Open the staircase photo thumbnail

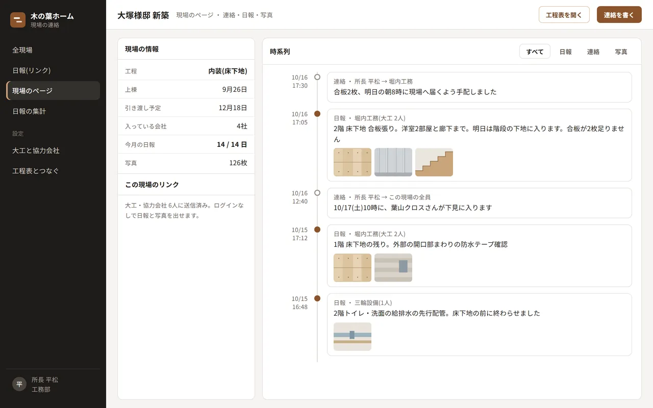coord(434,162)
